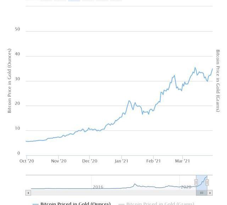Toggle the Bitcoin Priced in Gold (Ounces) series

[75, 204]
